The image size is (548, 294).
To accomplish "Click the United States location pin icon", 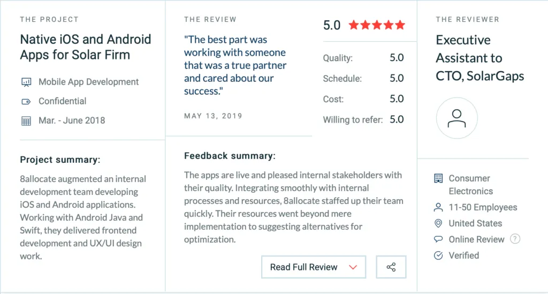I will click(438, 223).
